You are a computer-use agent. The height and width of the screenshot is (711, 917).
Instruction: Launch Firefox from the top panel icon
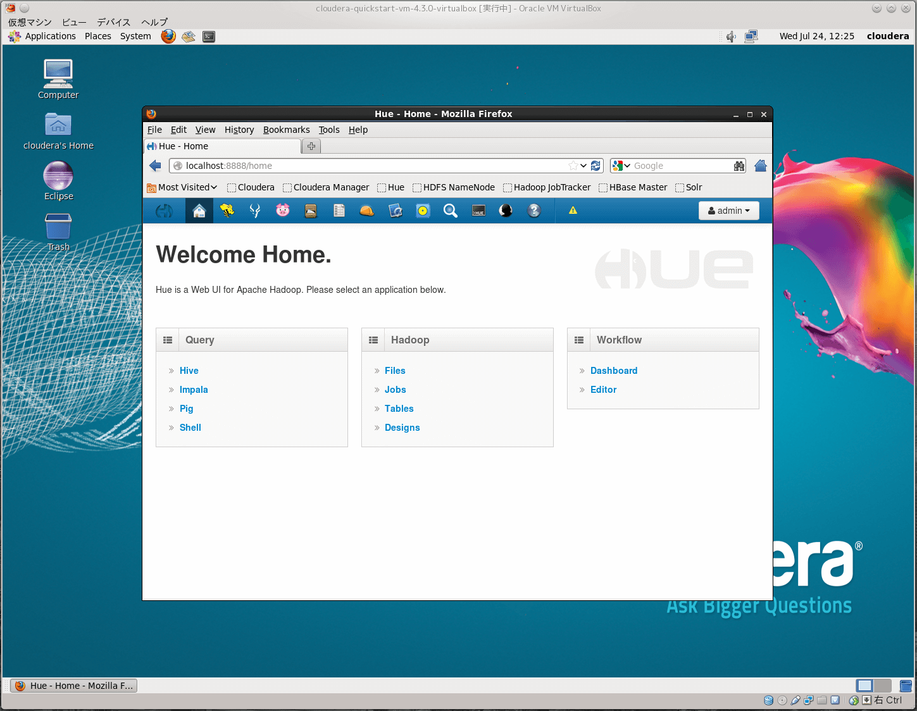coord(168,36)
